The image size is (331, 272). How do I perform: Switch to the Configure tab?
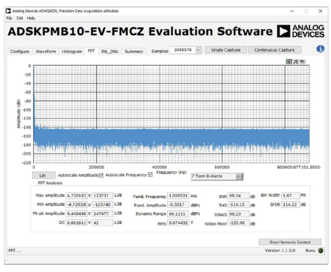(x=20, y=51)
